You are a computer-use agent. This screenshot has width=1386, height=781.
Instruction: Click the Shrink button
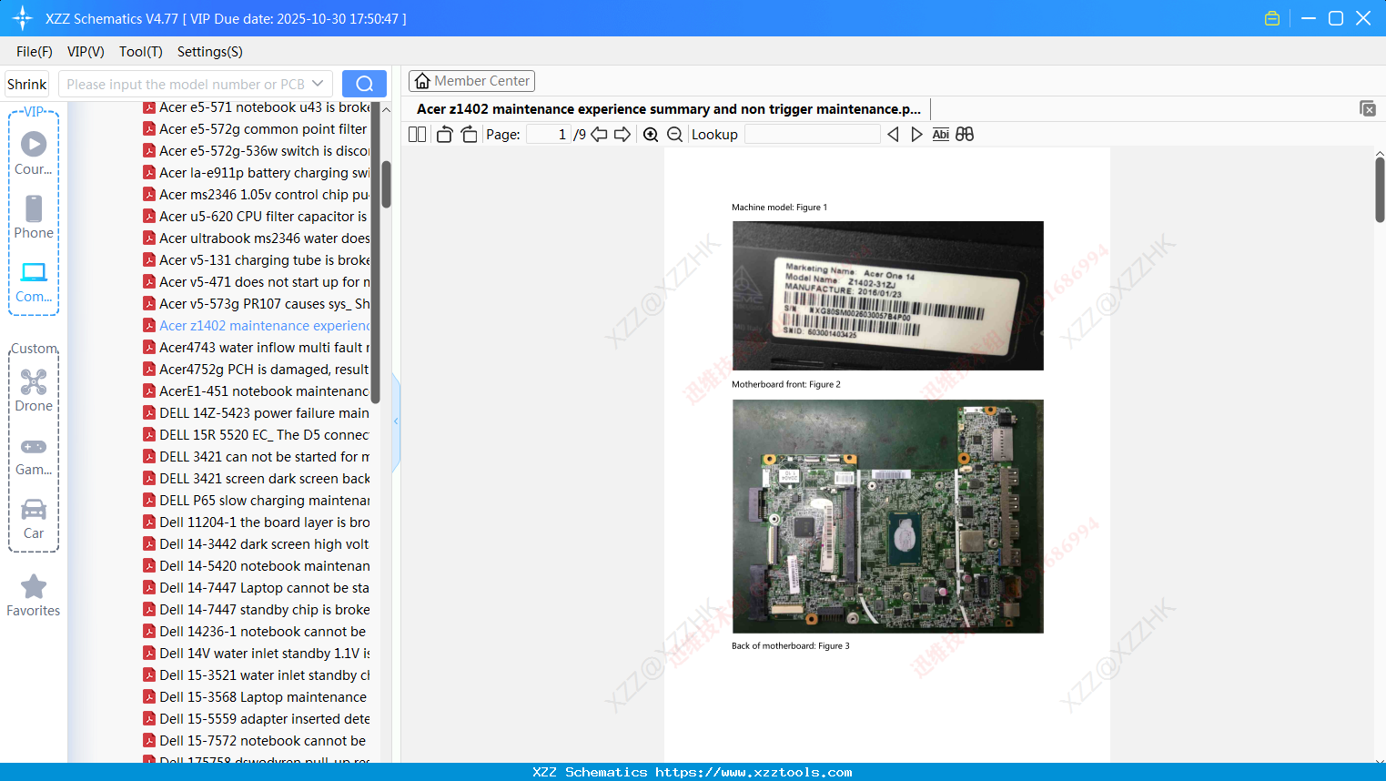tap(27, 84)
